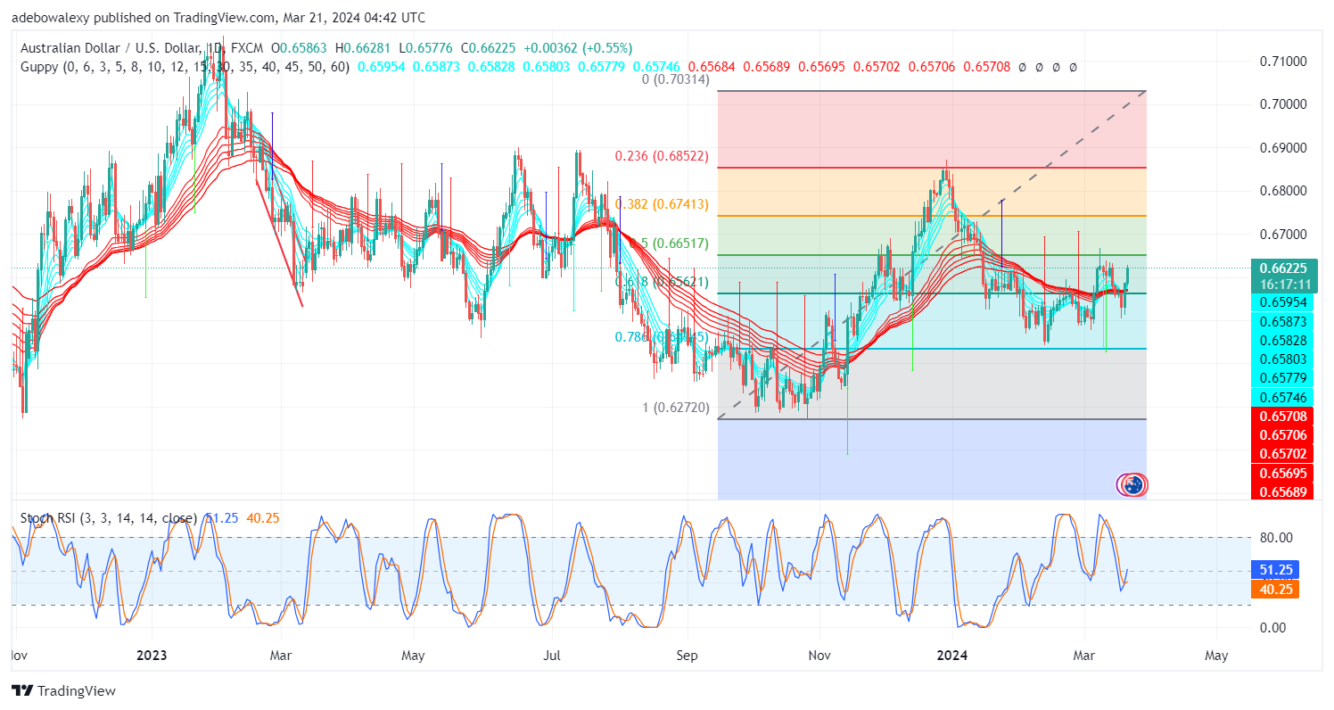Click Guppy legend value 0.65708 in red
The image size is (1334, 710).
pos(988,67)
